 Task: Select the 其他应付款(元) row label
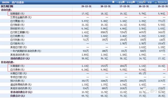(19, 47)
